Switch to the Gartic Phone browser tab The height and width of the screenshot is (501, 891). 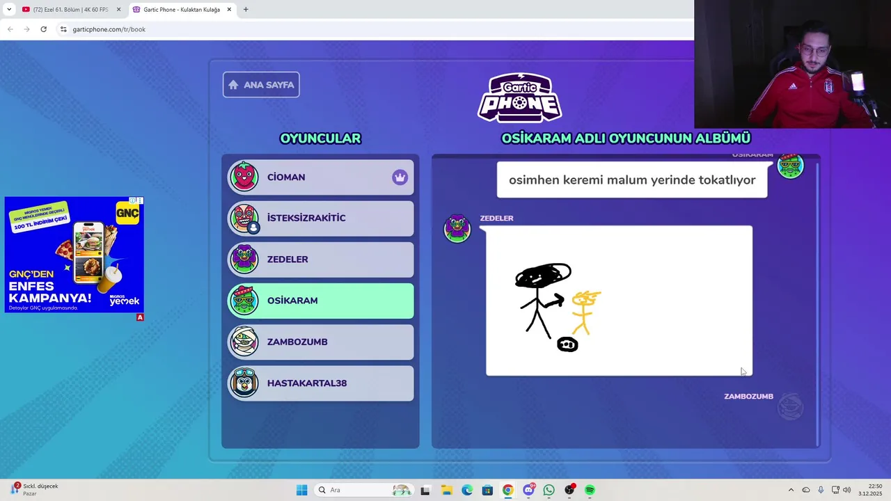(182, 10)
